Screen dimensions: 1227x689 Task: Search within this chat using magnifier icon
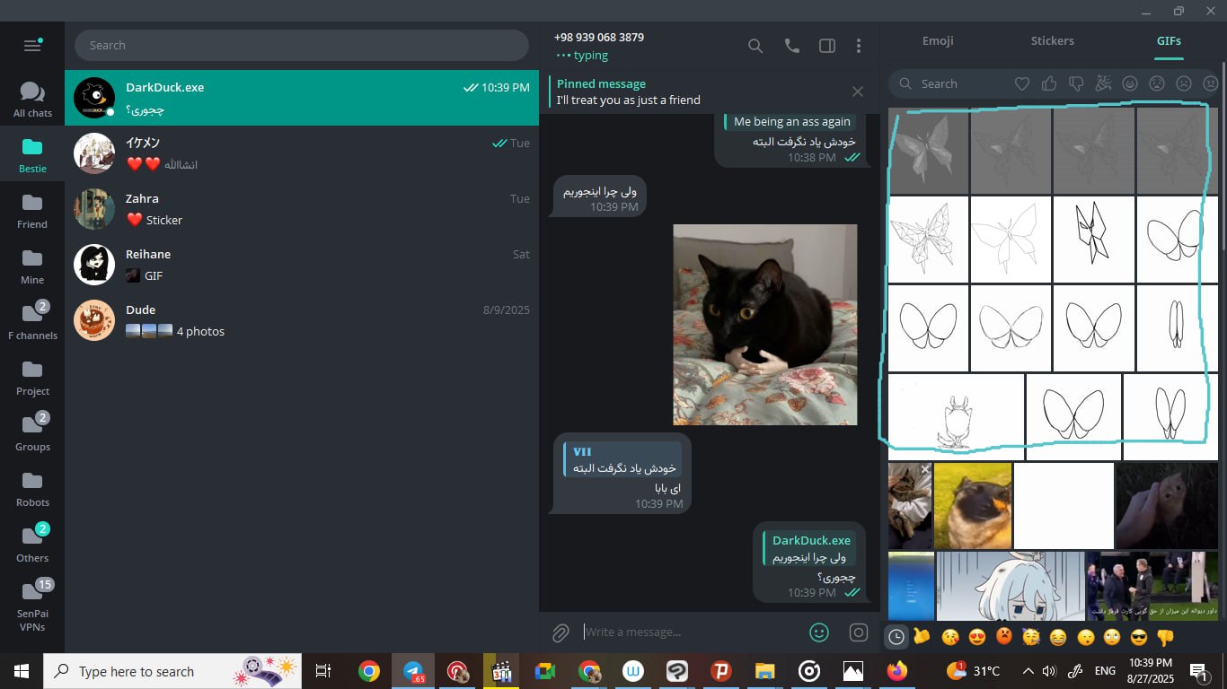pos(755,46)
